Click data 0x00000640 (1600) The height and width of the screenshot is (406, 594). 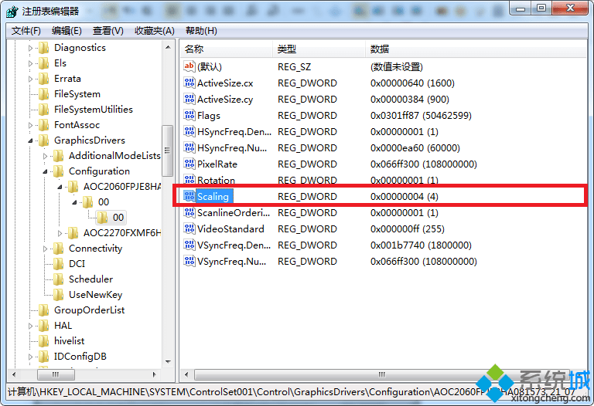pyautogui.click(x=412, y=83)
